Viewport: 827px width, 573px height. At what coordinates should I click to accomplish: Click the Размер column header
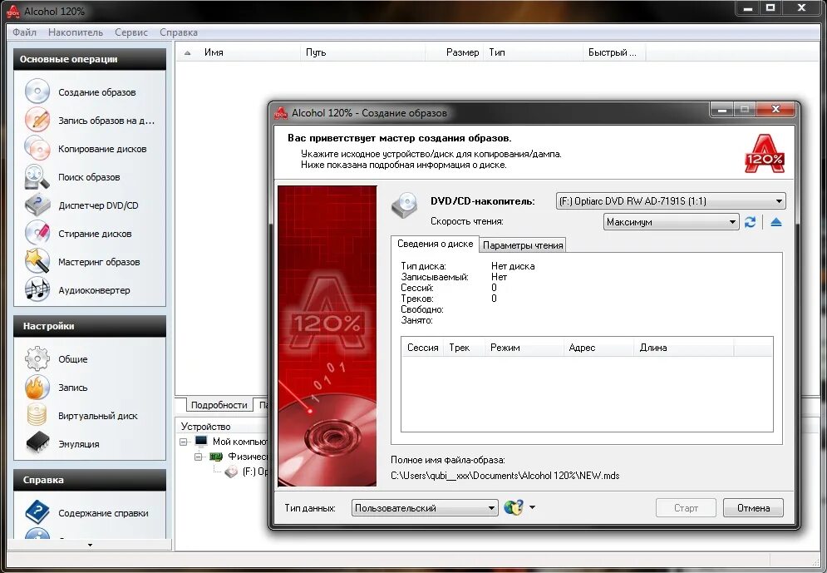[454, 52]
